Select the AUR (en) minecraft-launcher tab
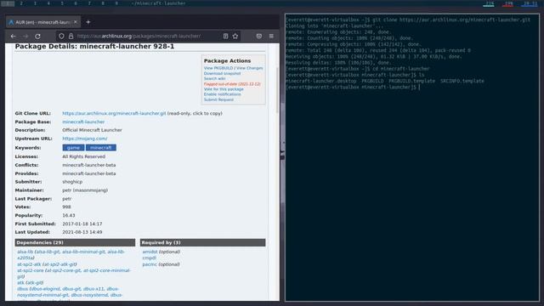This screenshot has height=306, width=544. (42, 22)
